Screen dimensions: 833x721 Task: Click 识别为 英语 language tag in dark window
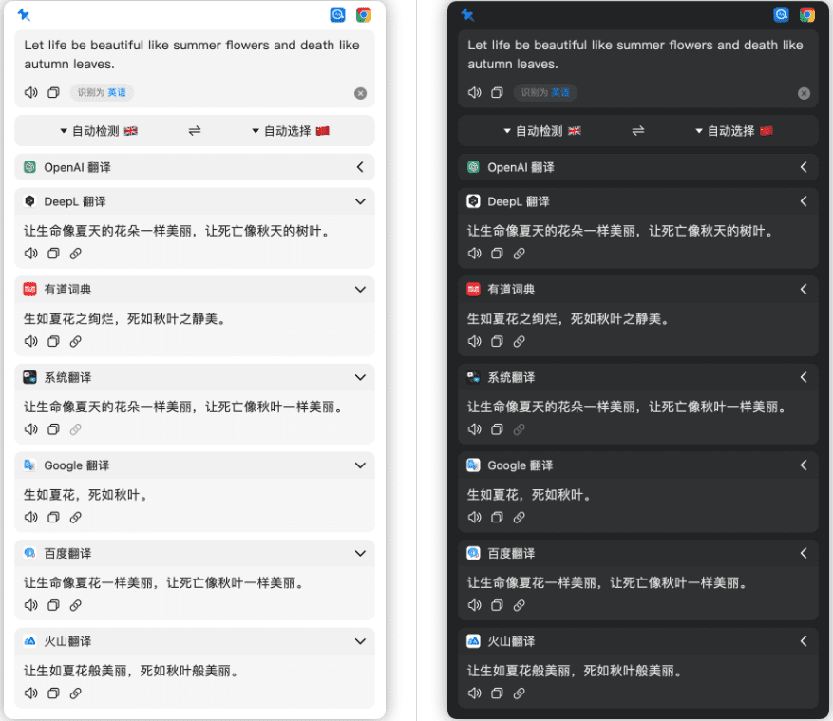click(545, 92)
